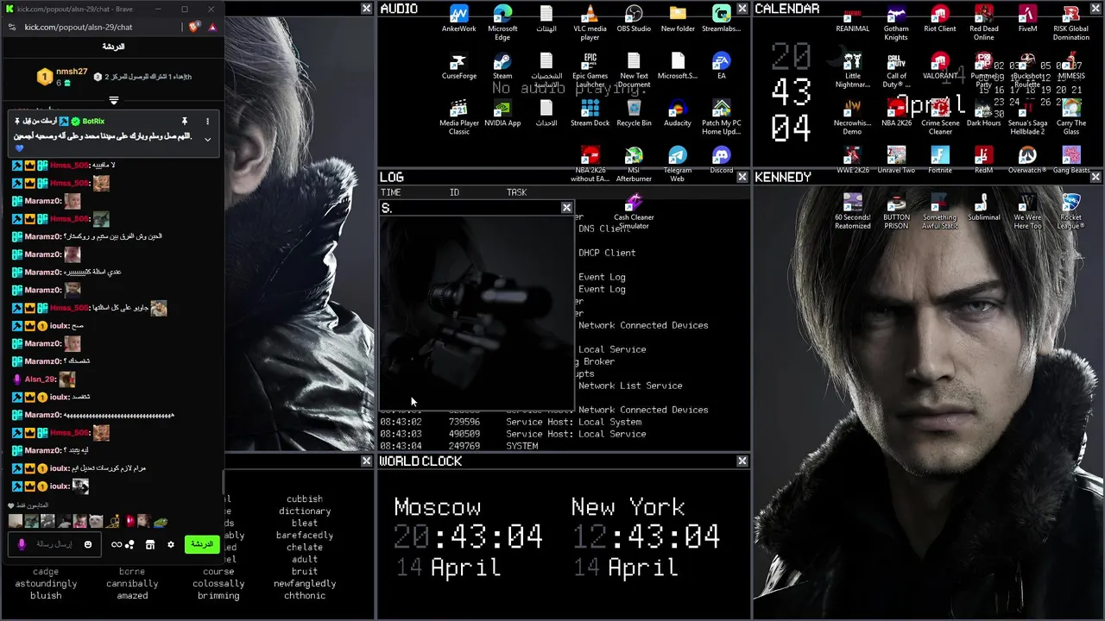Open the New folder on desktop

tap(678, 19)
